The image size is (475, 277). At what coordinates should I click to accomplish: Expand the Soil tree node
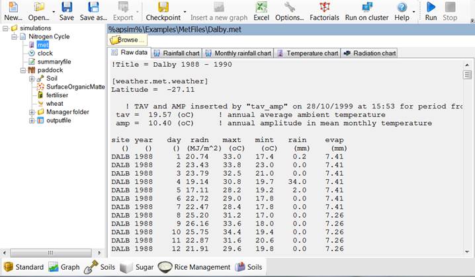pyautogui.click(x=32, y=79)
